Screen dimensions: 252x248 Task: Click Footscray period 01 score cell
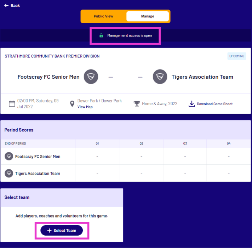tap(97, 156)
